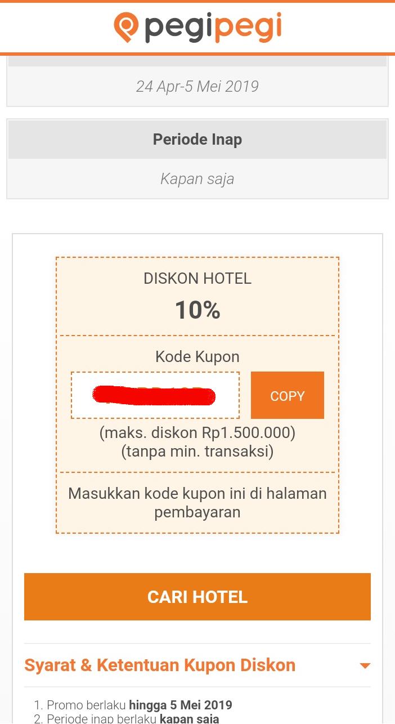Click the bold kapan saja text in terms
The width and height of the screenshot is (395, 724).
click(189, 718)
